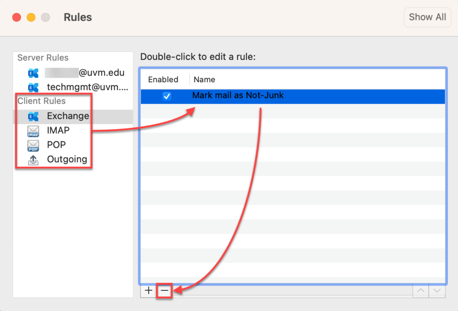This screenshot has width=458, height=311.
Task: Click the up chevron to reorder rules
Action: [420, 290]
